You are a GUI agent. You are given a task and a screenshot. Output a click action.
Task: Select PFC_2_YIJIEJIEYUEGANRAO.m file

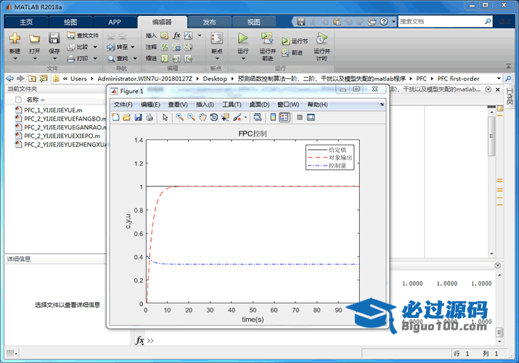coord(62,127)
